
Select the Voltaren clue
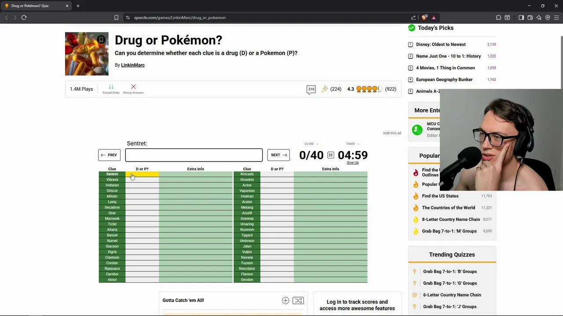[112, 185]
